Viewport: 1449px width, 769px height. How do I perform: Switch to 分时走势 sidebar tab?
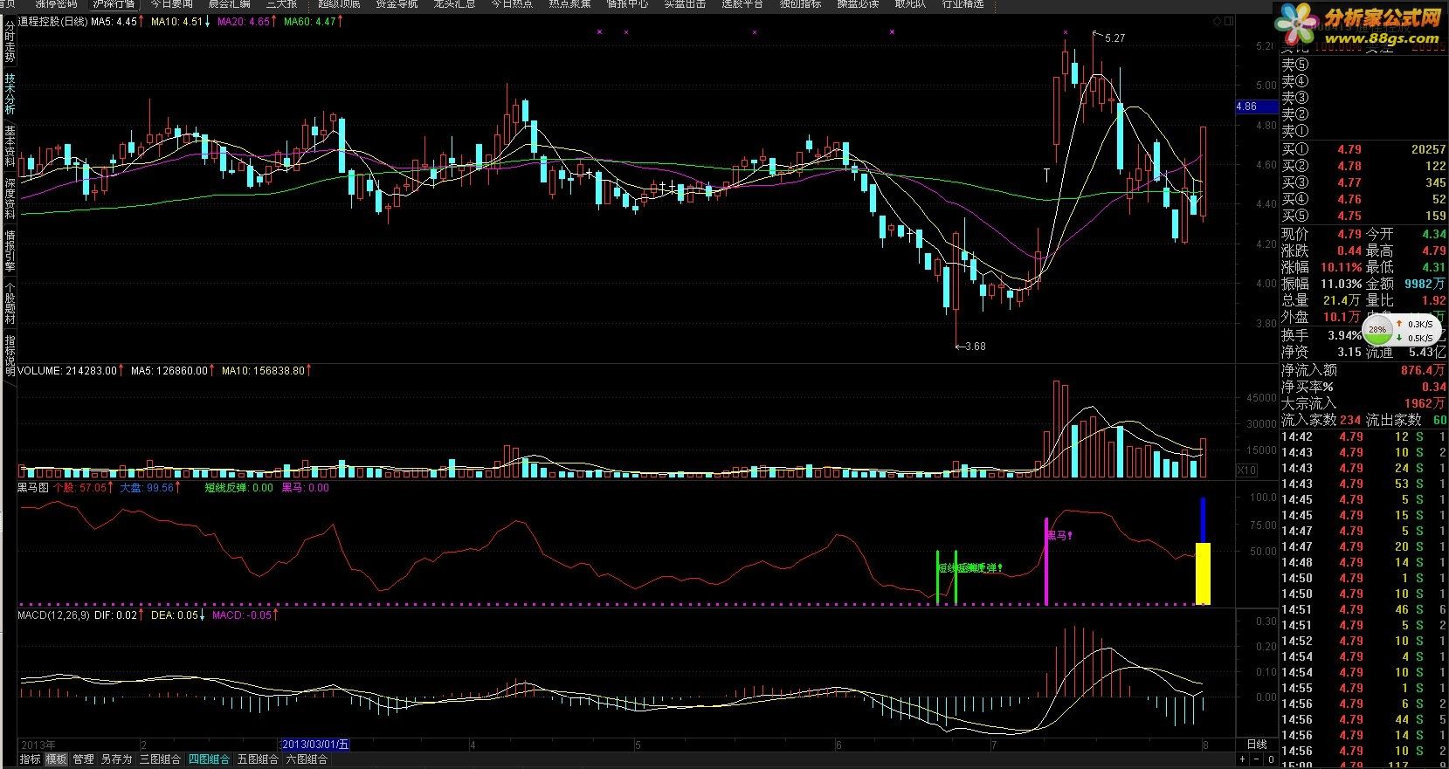click(10, 41)
